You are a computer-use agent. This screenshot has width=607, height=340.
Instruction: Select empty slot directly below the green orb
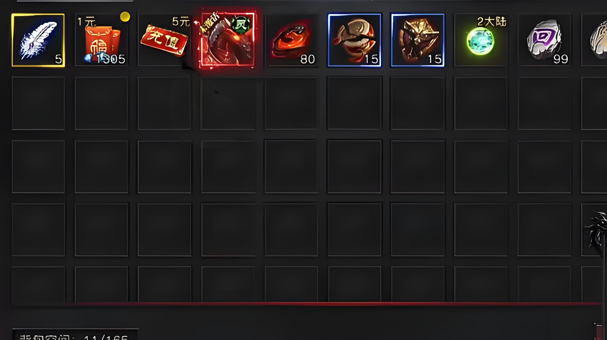(481, 103)
